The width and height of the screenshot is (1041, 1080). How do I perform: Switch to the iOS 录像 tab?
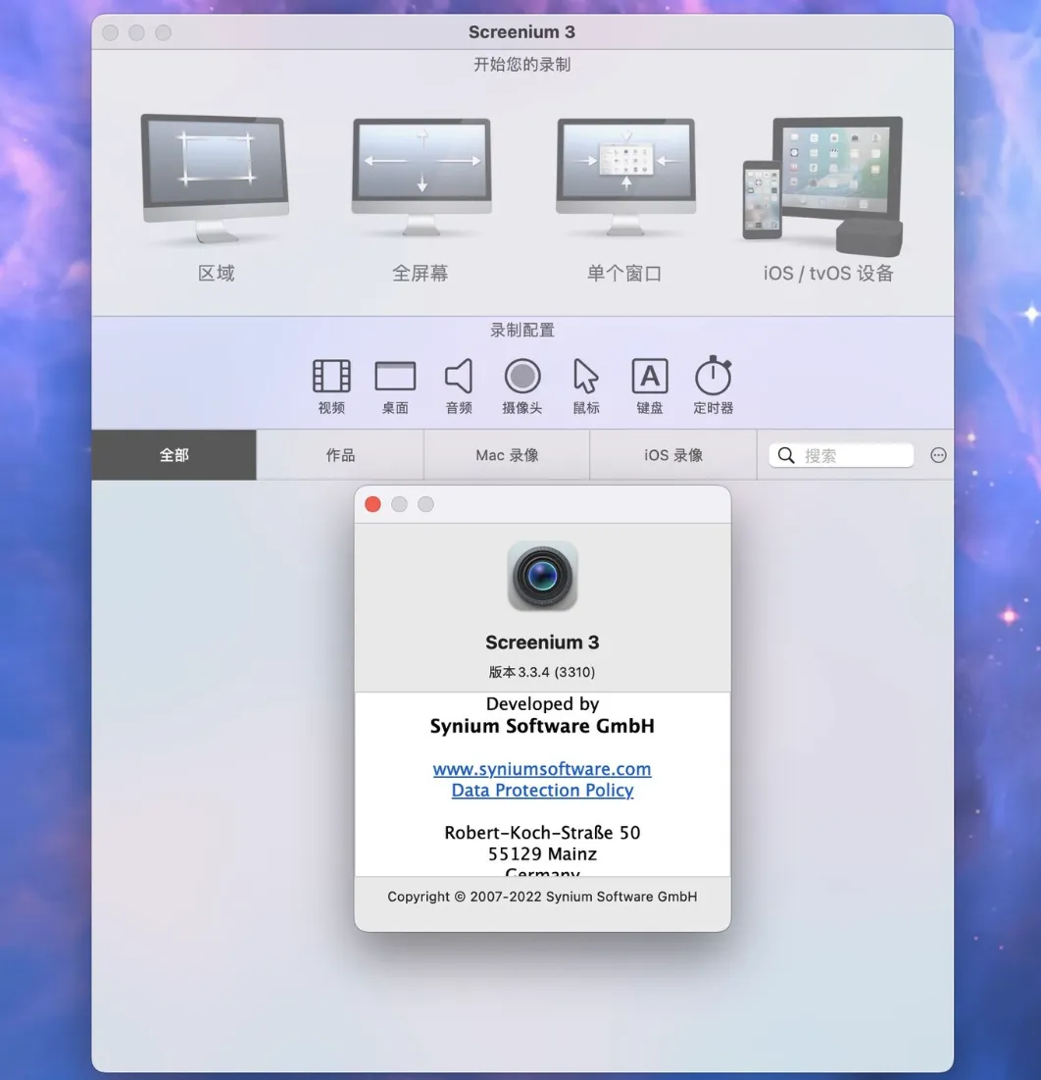point(673,455)
